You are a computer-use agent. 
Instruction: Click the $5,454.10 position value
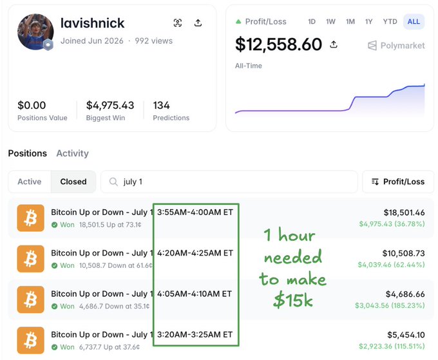click(406, 335)
